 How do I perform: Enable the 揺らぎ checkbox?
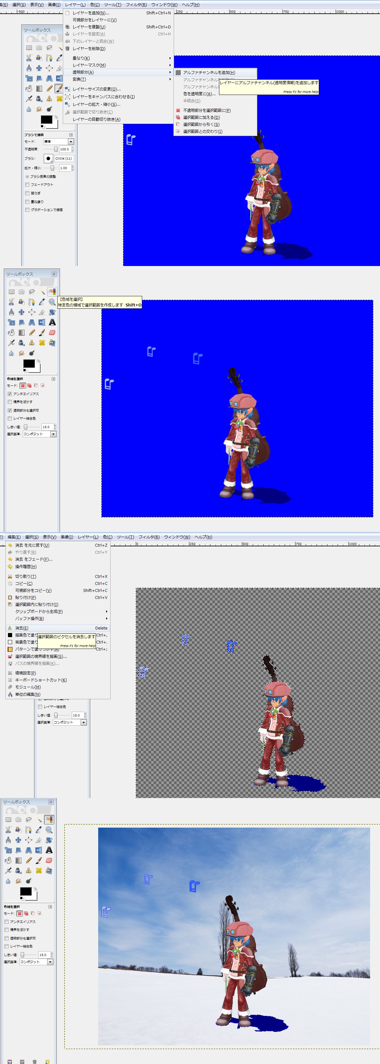(27, 193)
